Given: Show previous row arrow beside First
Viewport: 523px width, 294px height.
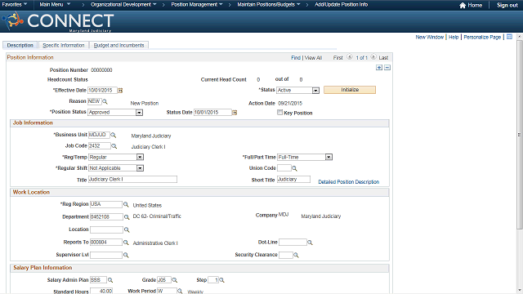Looking at the screenshot, I should (350, 57).
